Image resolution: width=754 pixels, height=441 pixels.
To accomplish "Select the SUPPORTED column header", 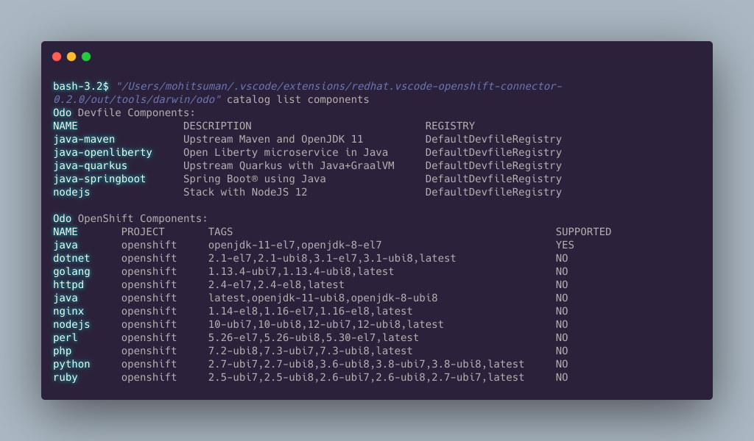I will 583,232.
